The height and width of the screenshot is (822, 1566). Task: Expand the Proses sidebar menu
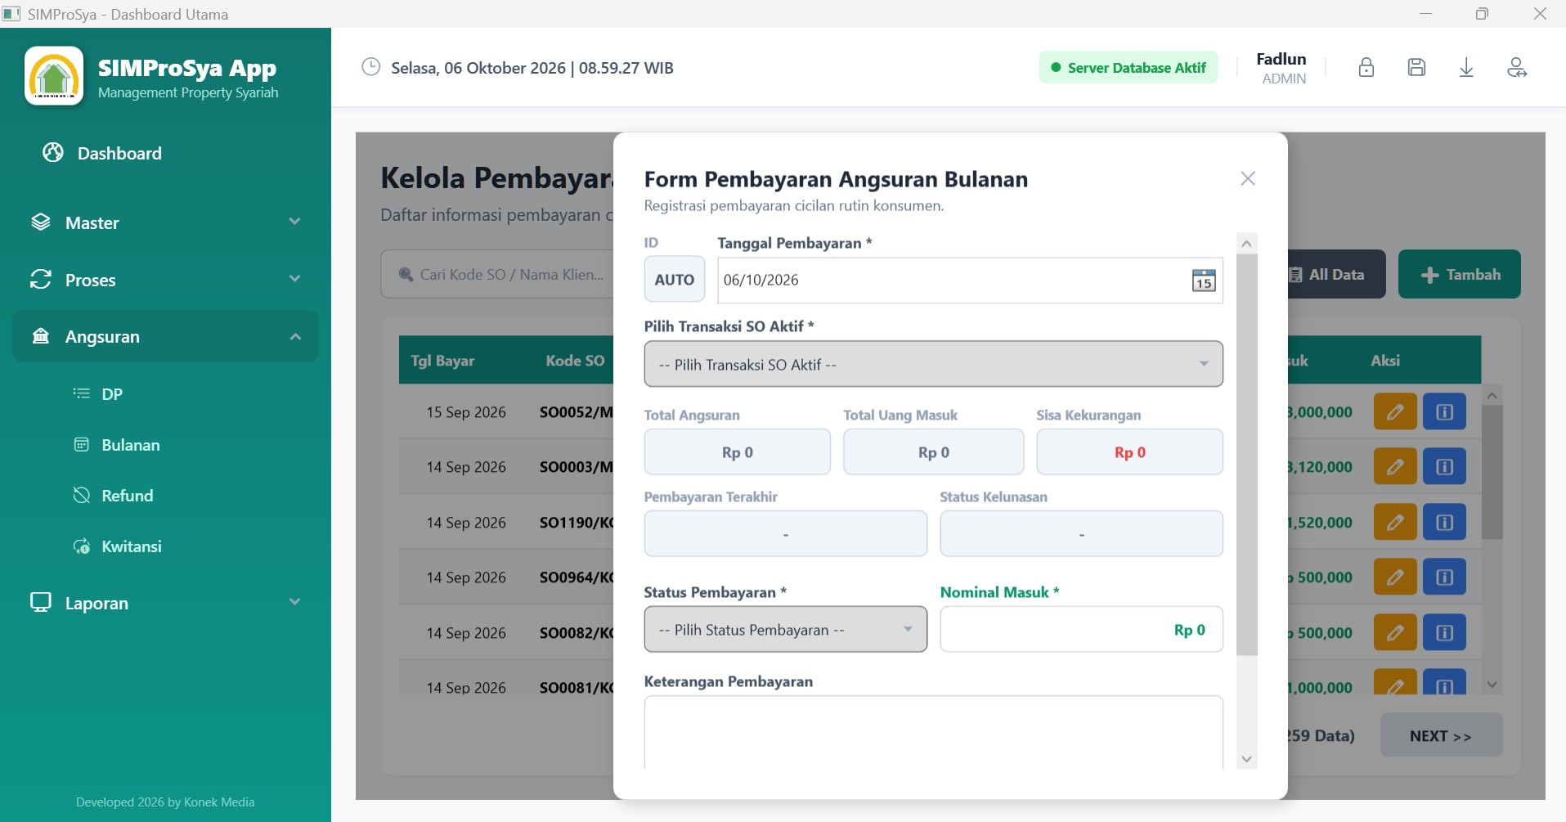pos(165,280)
